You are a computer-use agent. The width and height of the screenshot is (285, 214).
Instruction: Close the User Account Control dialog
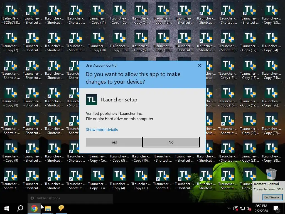tap(199, 65)
